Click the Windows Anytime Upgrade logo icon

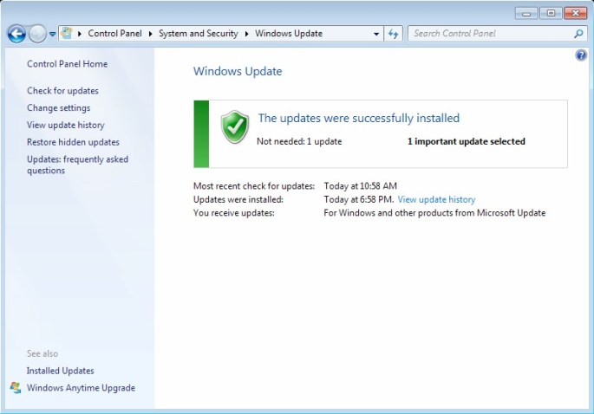click(x=15, y=388)
